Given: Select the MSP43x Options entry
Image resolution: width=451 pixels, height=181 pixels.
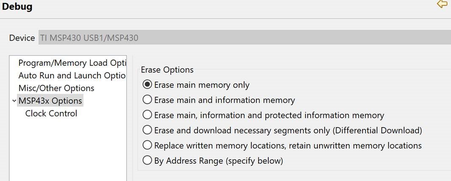Looking at the screenshot, I should (50, 101).
